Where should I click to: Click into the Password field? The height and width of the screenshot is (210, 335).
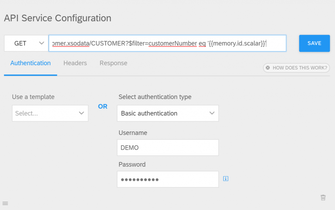[x=168, y=179]
